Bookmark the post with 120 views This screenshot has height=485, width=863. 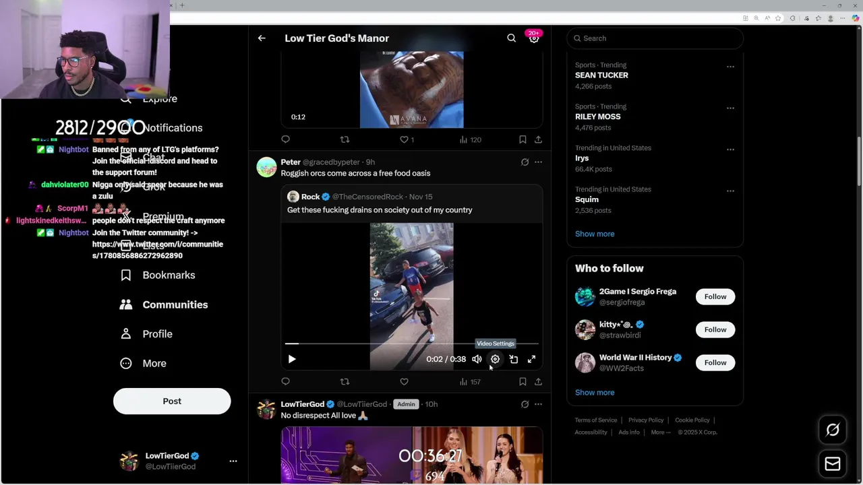523,139
